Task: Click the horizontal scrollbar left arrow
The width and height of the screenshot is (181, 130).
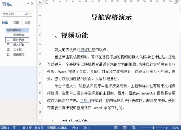Action: [x=38, y=123]
